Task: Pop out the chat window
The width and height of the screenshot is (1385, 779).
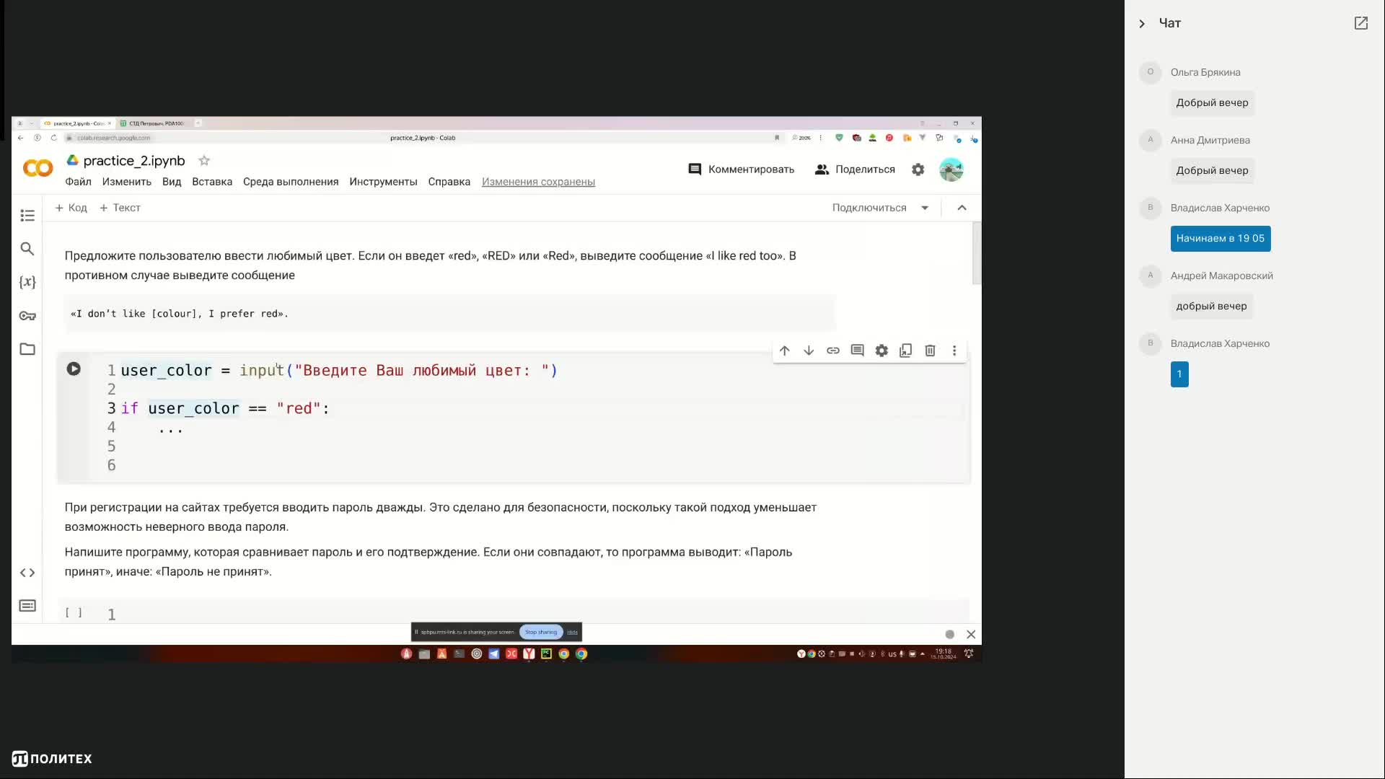Action: tap(1361, 23)
